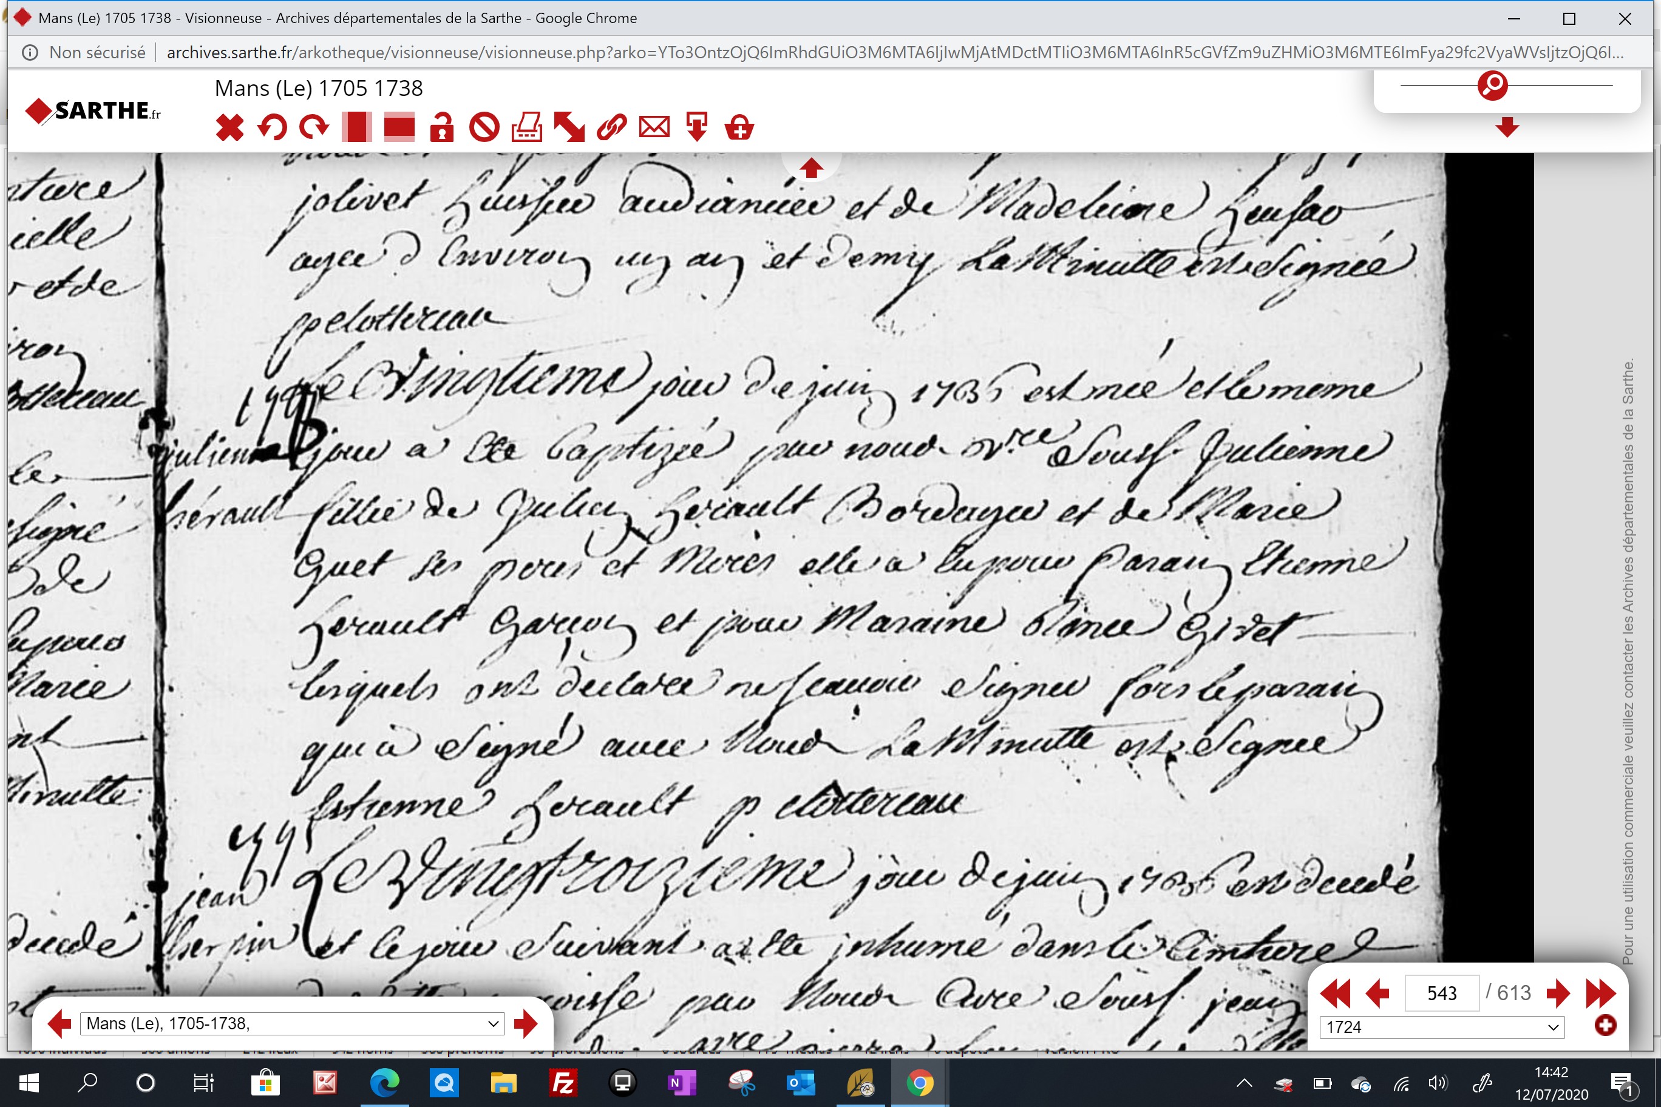Jump to last page double arrow
The image size is (1661, 1107).
pos(1600,994)
